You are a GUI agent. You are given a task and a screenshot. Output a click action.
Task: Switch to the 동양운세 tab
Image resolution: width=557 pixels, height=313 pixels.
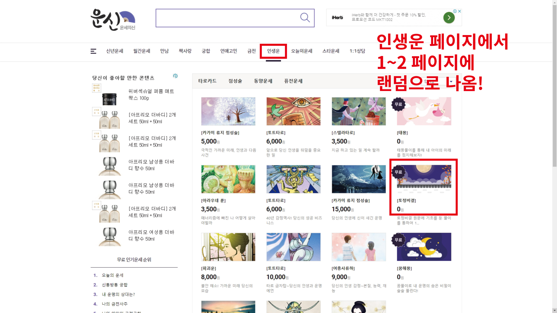(x=263, y=81)
